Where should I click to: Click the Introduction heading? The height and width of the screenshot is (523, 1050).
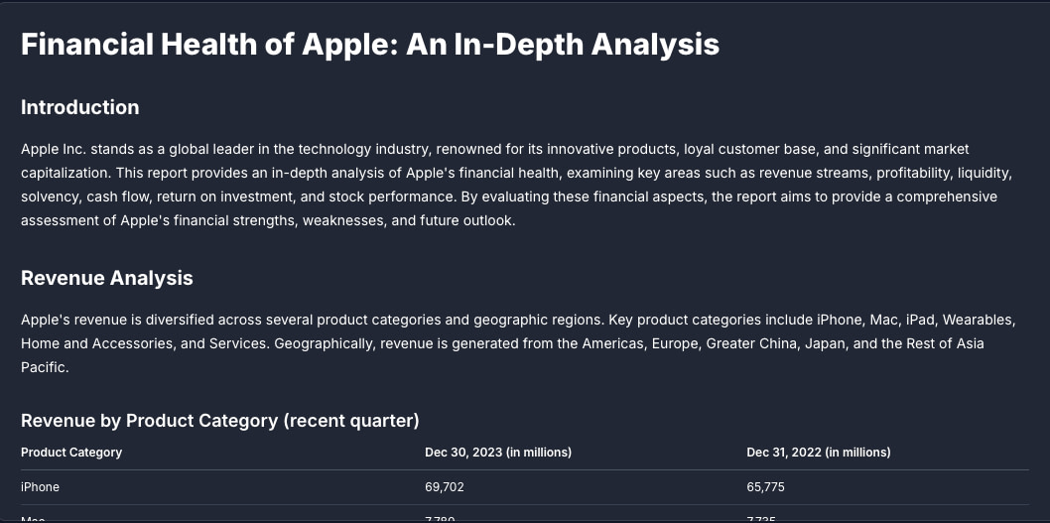(80, 107)
